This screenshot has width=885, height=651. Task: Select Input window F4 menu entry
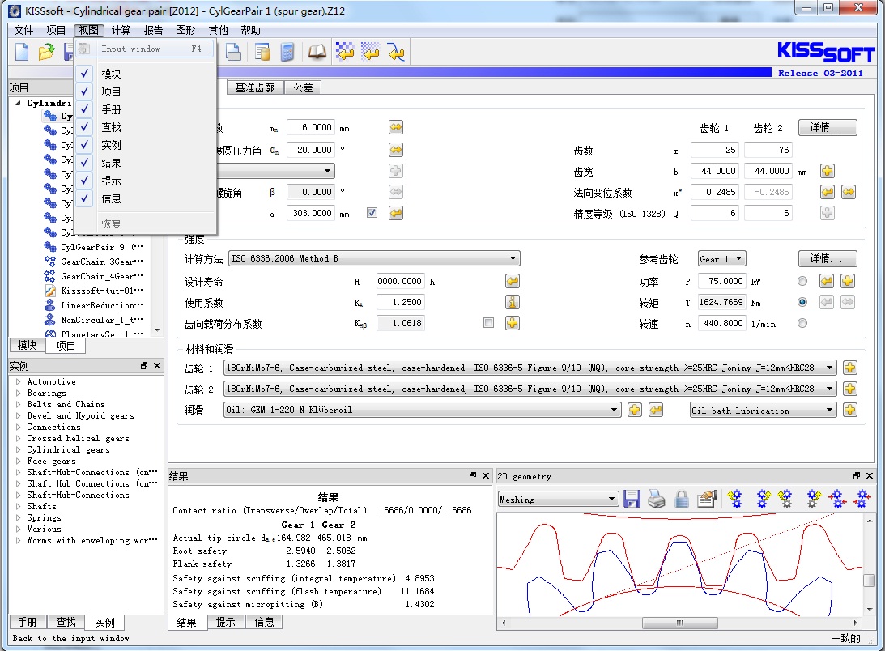point(146,49)
